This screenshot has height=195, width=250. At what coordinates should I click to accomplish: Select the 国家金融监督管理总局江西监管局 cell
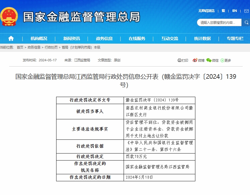coord(159,167)
